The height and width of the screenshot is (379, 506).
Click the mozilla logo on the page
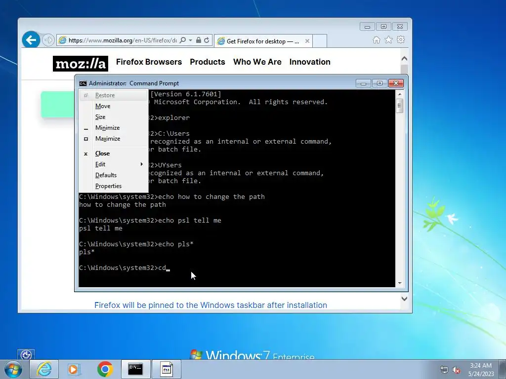(81, 64)
